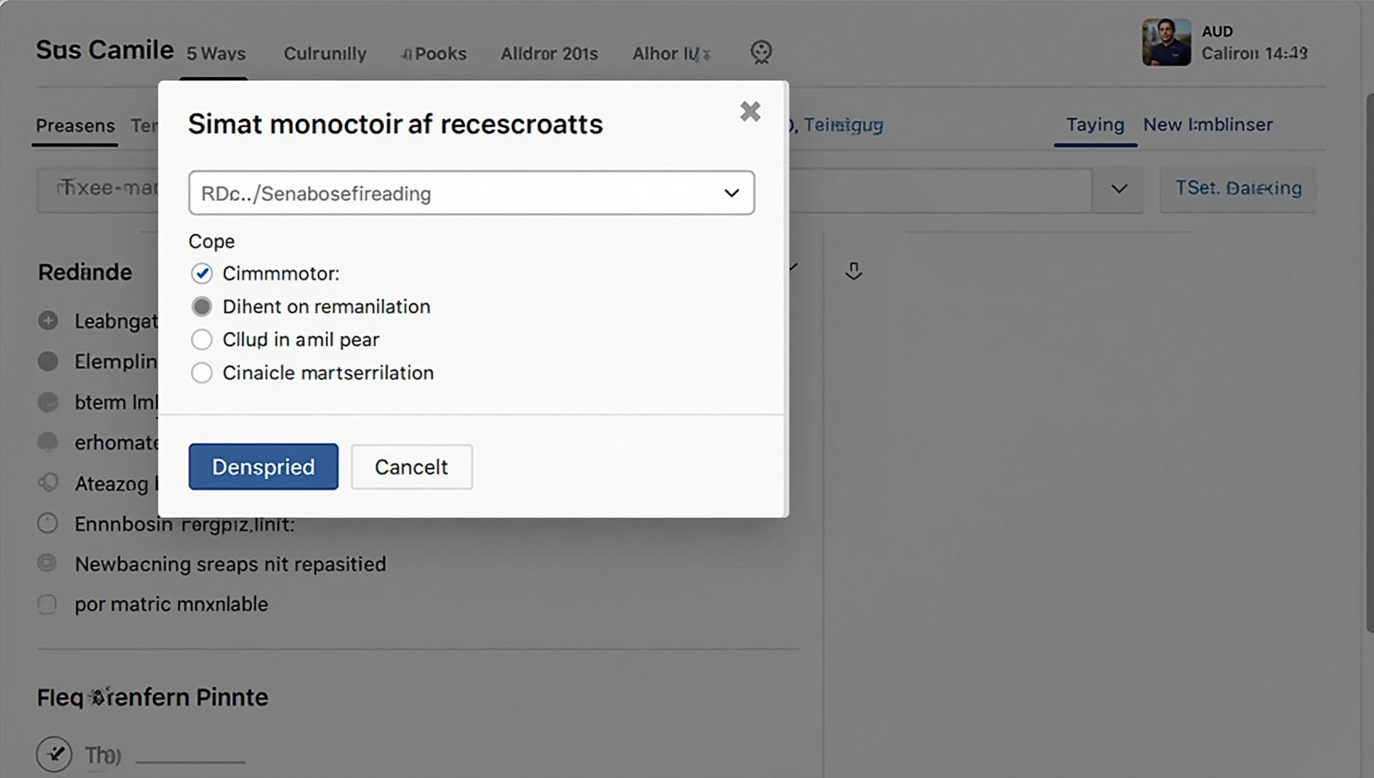
Task: Select Cllud in amil pear radio option
Action: pos(202,340)
